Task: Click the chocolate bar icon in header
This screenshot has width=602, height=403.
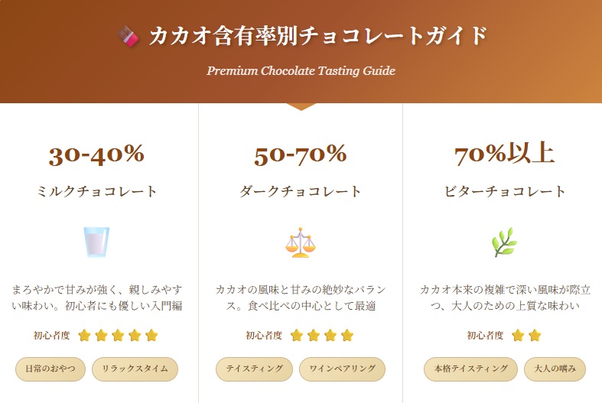Action: [x=128, y=36]
